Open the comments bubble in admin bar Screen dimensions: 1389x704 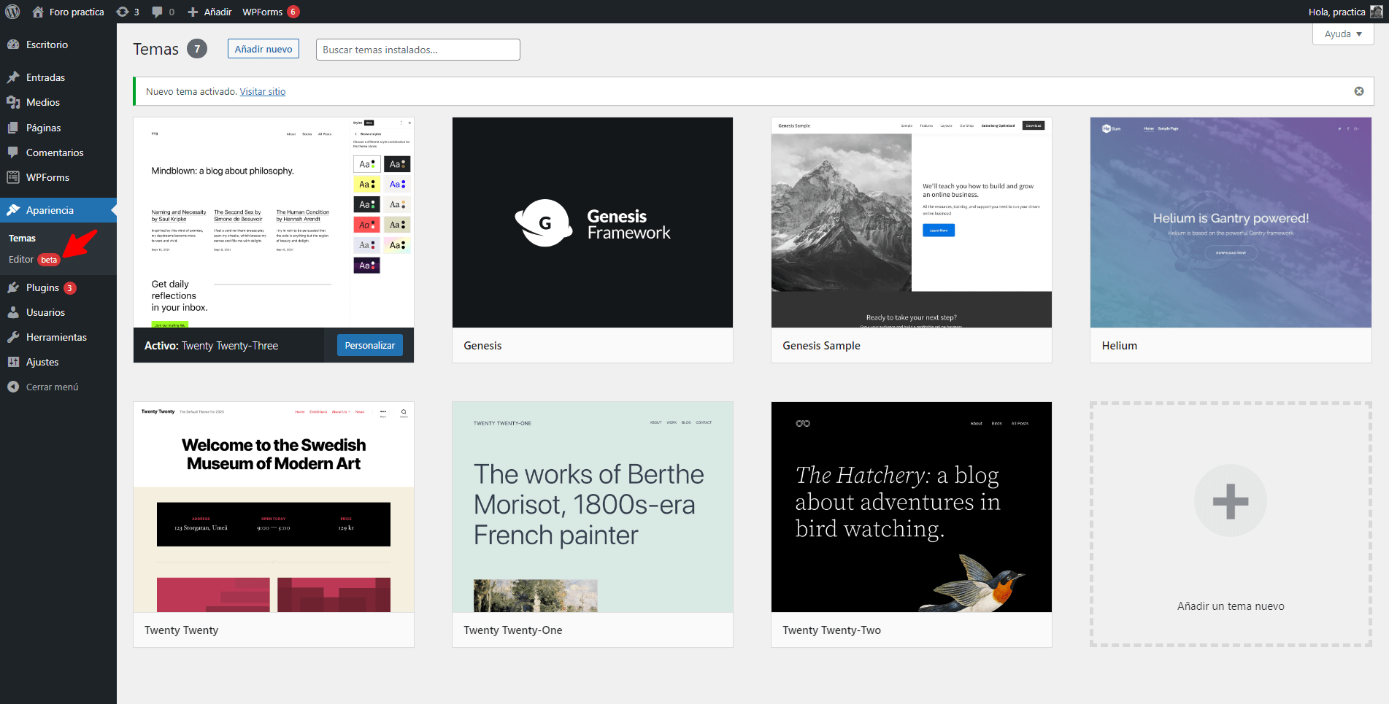pyautogui.click(x=157, y=12)
